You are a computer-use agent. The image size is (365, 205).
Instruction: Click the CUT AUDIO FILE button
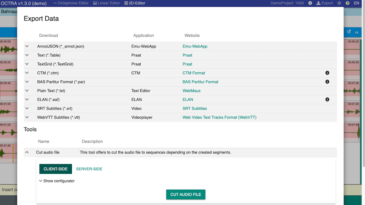click(186, 194)
